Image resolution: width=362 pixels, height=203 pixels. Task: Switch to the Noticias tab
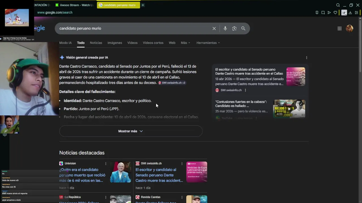[96, 43]
